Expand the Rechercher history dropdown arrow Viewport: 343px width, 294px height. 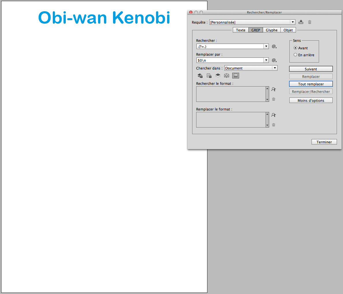[266, 46]
